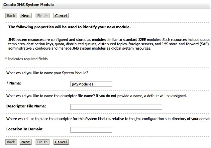
Task: Click the Indicates required fields note
Action: coord(26,59)
